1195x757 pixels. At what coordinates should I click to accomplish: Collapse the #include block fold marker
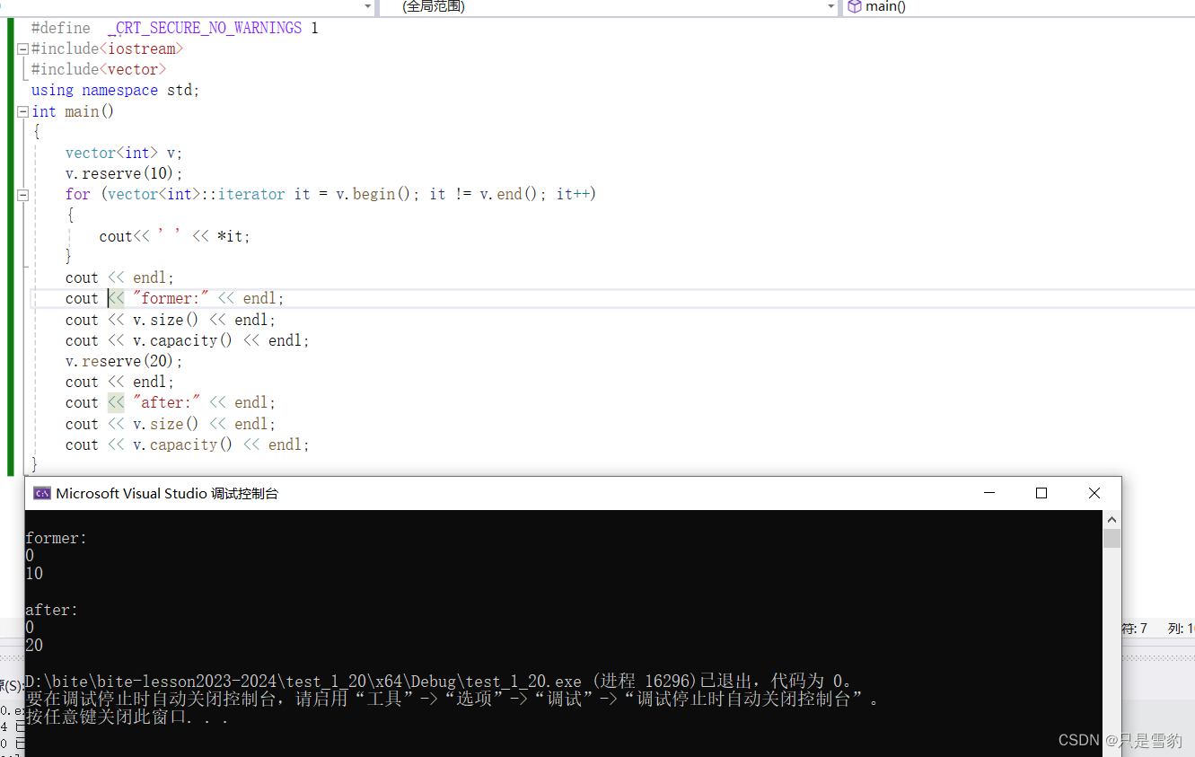click(23, 49)
